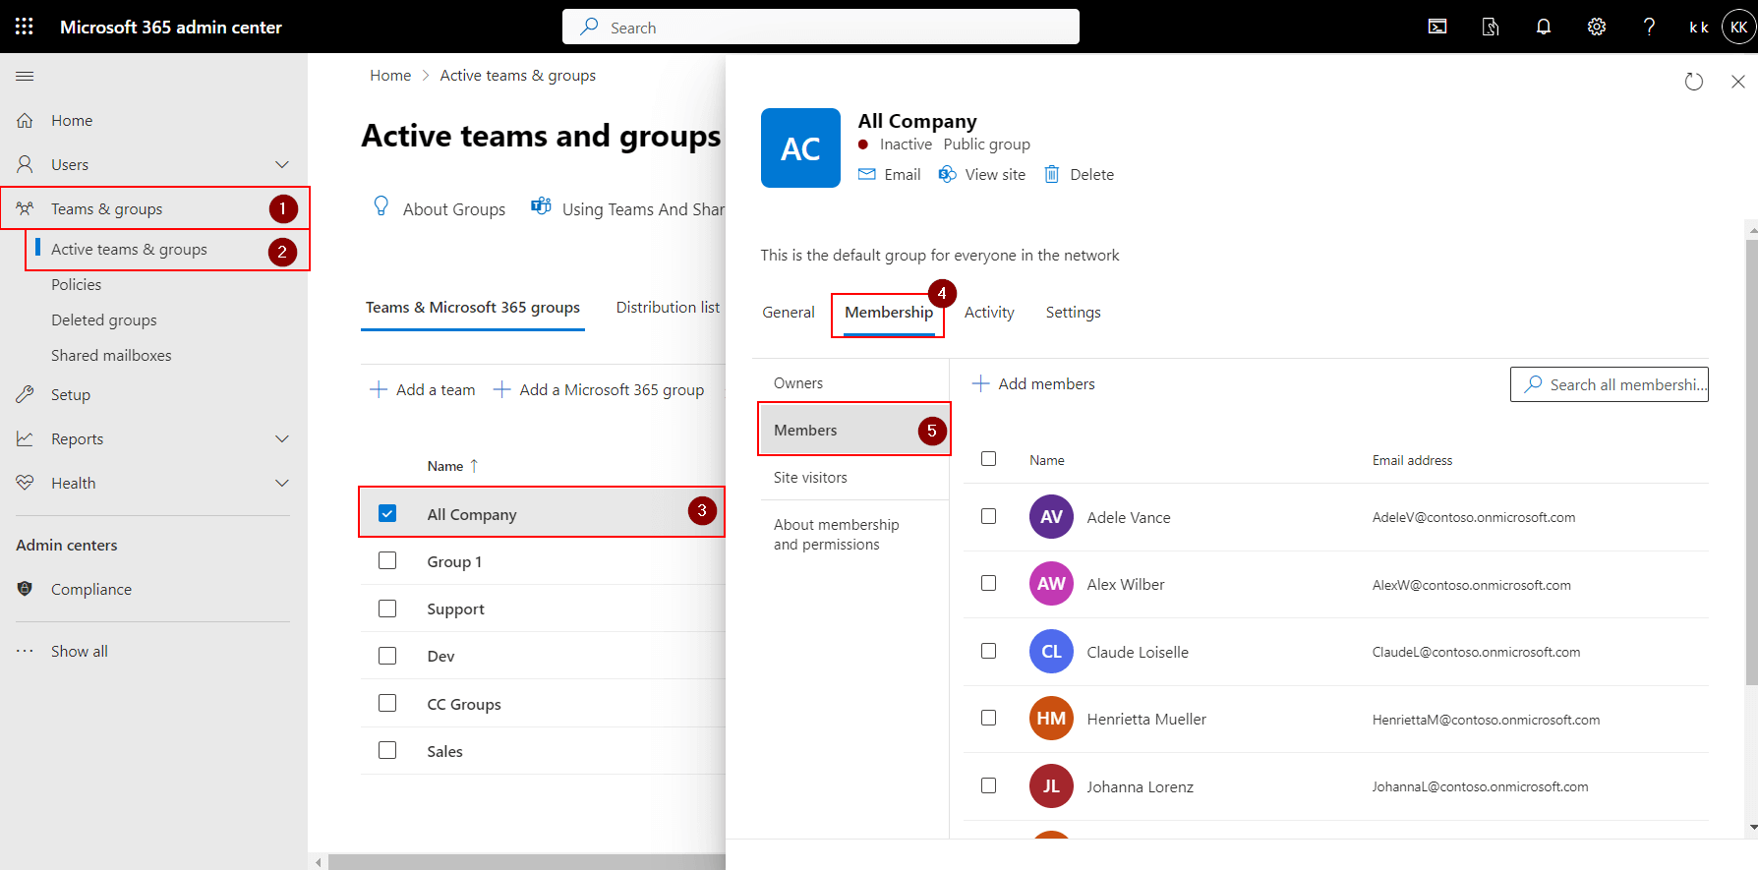Click the View site SharePoint icon

pos(948,174)
